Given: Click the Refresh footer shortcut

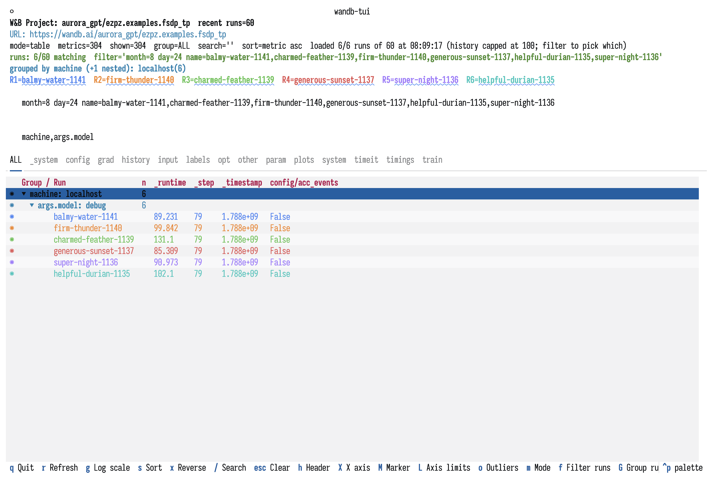Looking at the screenshot, I should click(x=60, y=468).
